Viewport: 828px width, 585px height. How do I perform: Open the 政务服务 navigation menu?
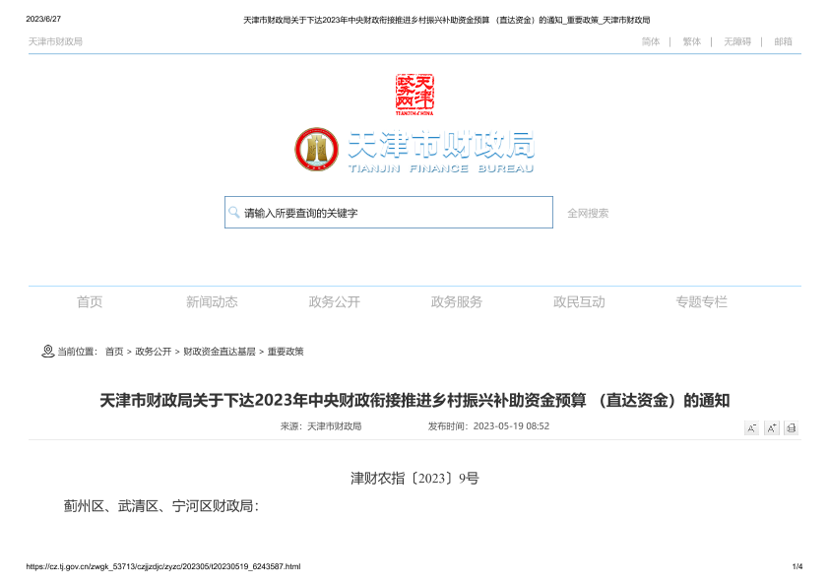pos(457,301)
